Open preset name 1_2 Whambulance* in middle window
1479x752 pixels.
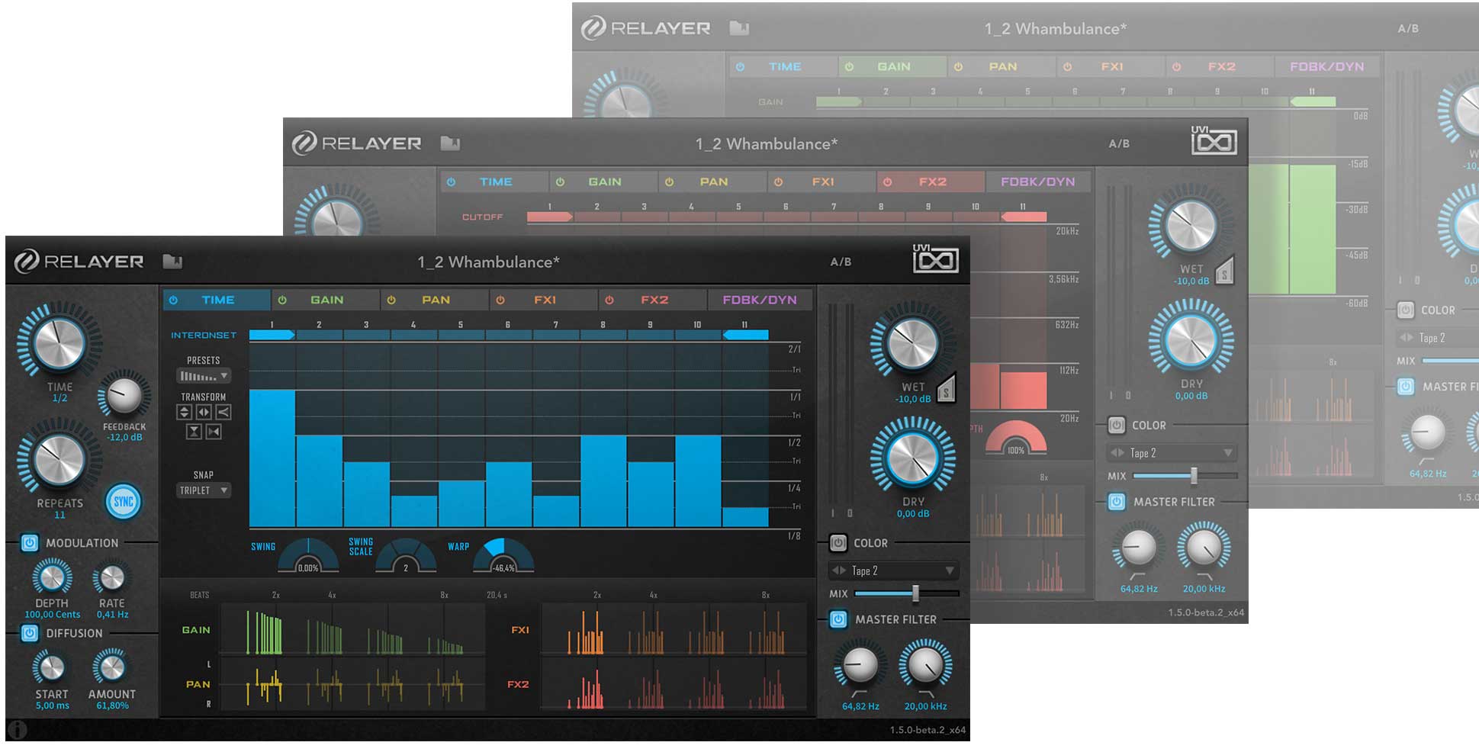[x=767, y=143]
